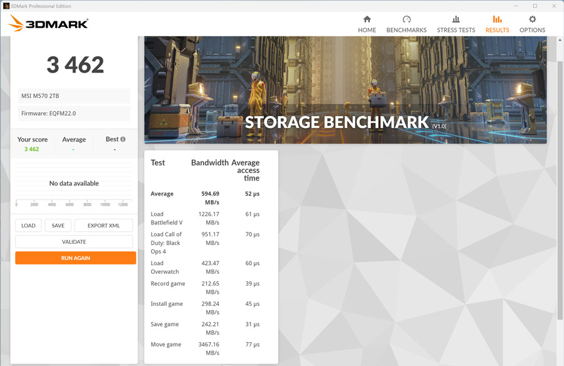Click the 298.24 MB/s bandwidth value
Image resolution: width=564 pixels, height=366 pixels.
click(x=211, y=308)
